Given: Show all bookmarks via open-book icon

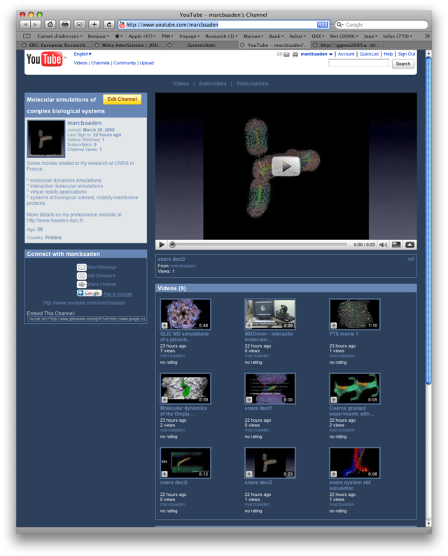Looking at the screenshot, I should [27, 36].
